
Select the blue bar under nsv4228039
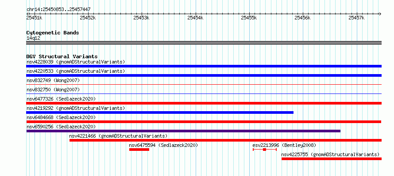[204, 66]
